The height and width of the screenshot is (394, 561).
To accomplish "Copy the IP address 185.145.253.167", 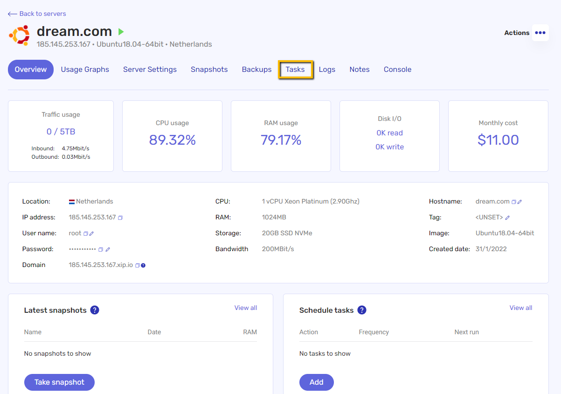I will click(120, 218).
